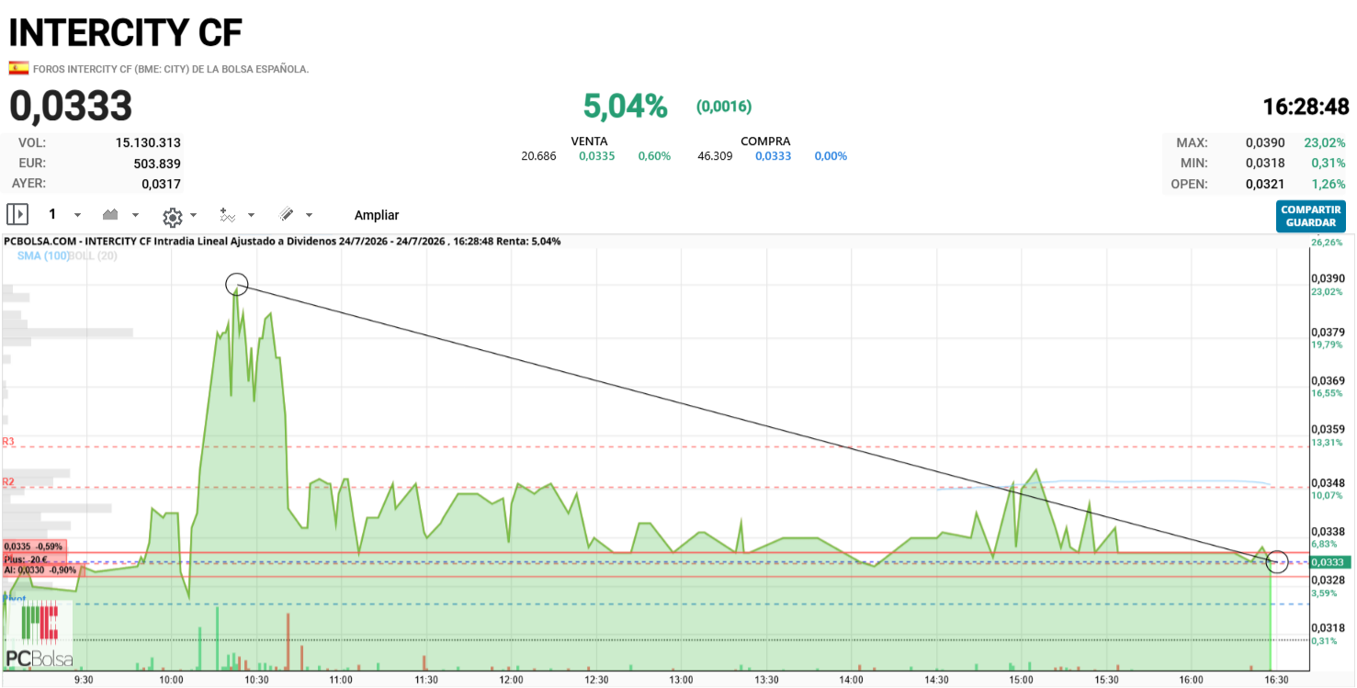This screenshot has width=1357, height=688.
Task: Click the COMPRA price 0,0333
Action: pos(774,156)
